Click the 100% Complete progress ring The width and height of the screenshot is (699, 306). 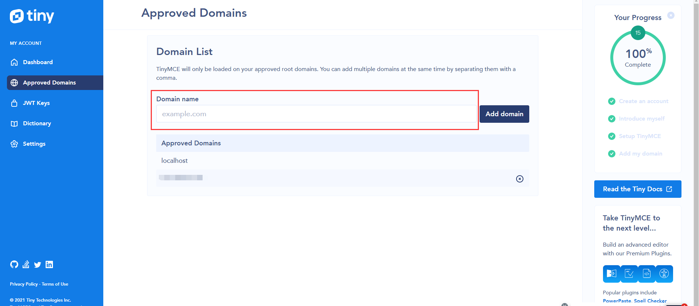[x=638, y=58]
